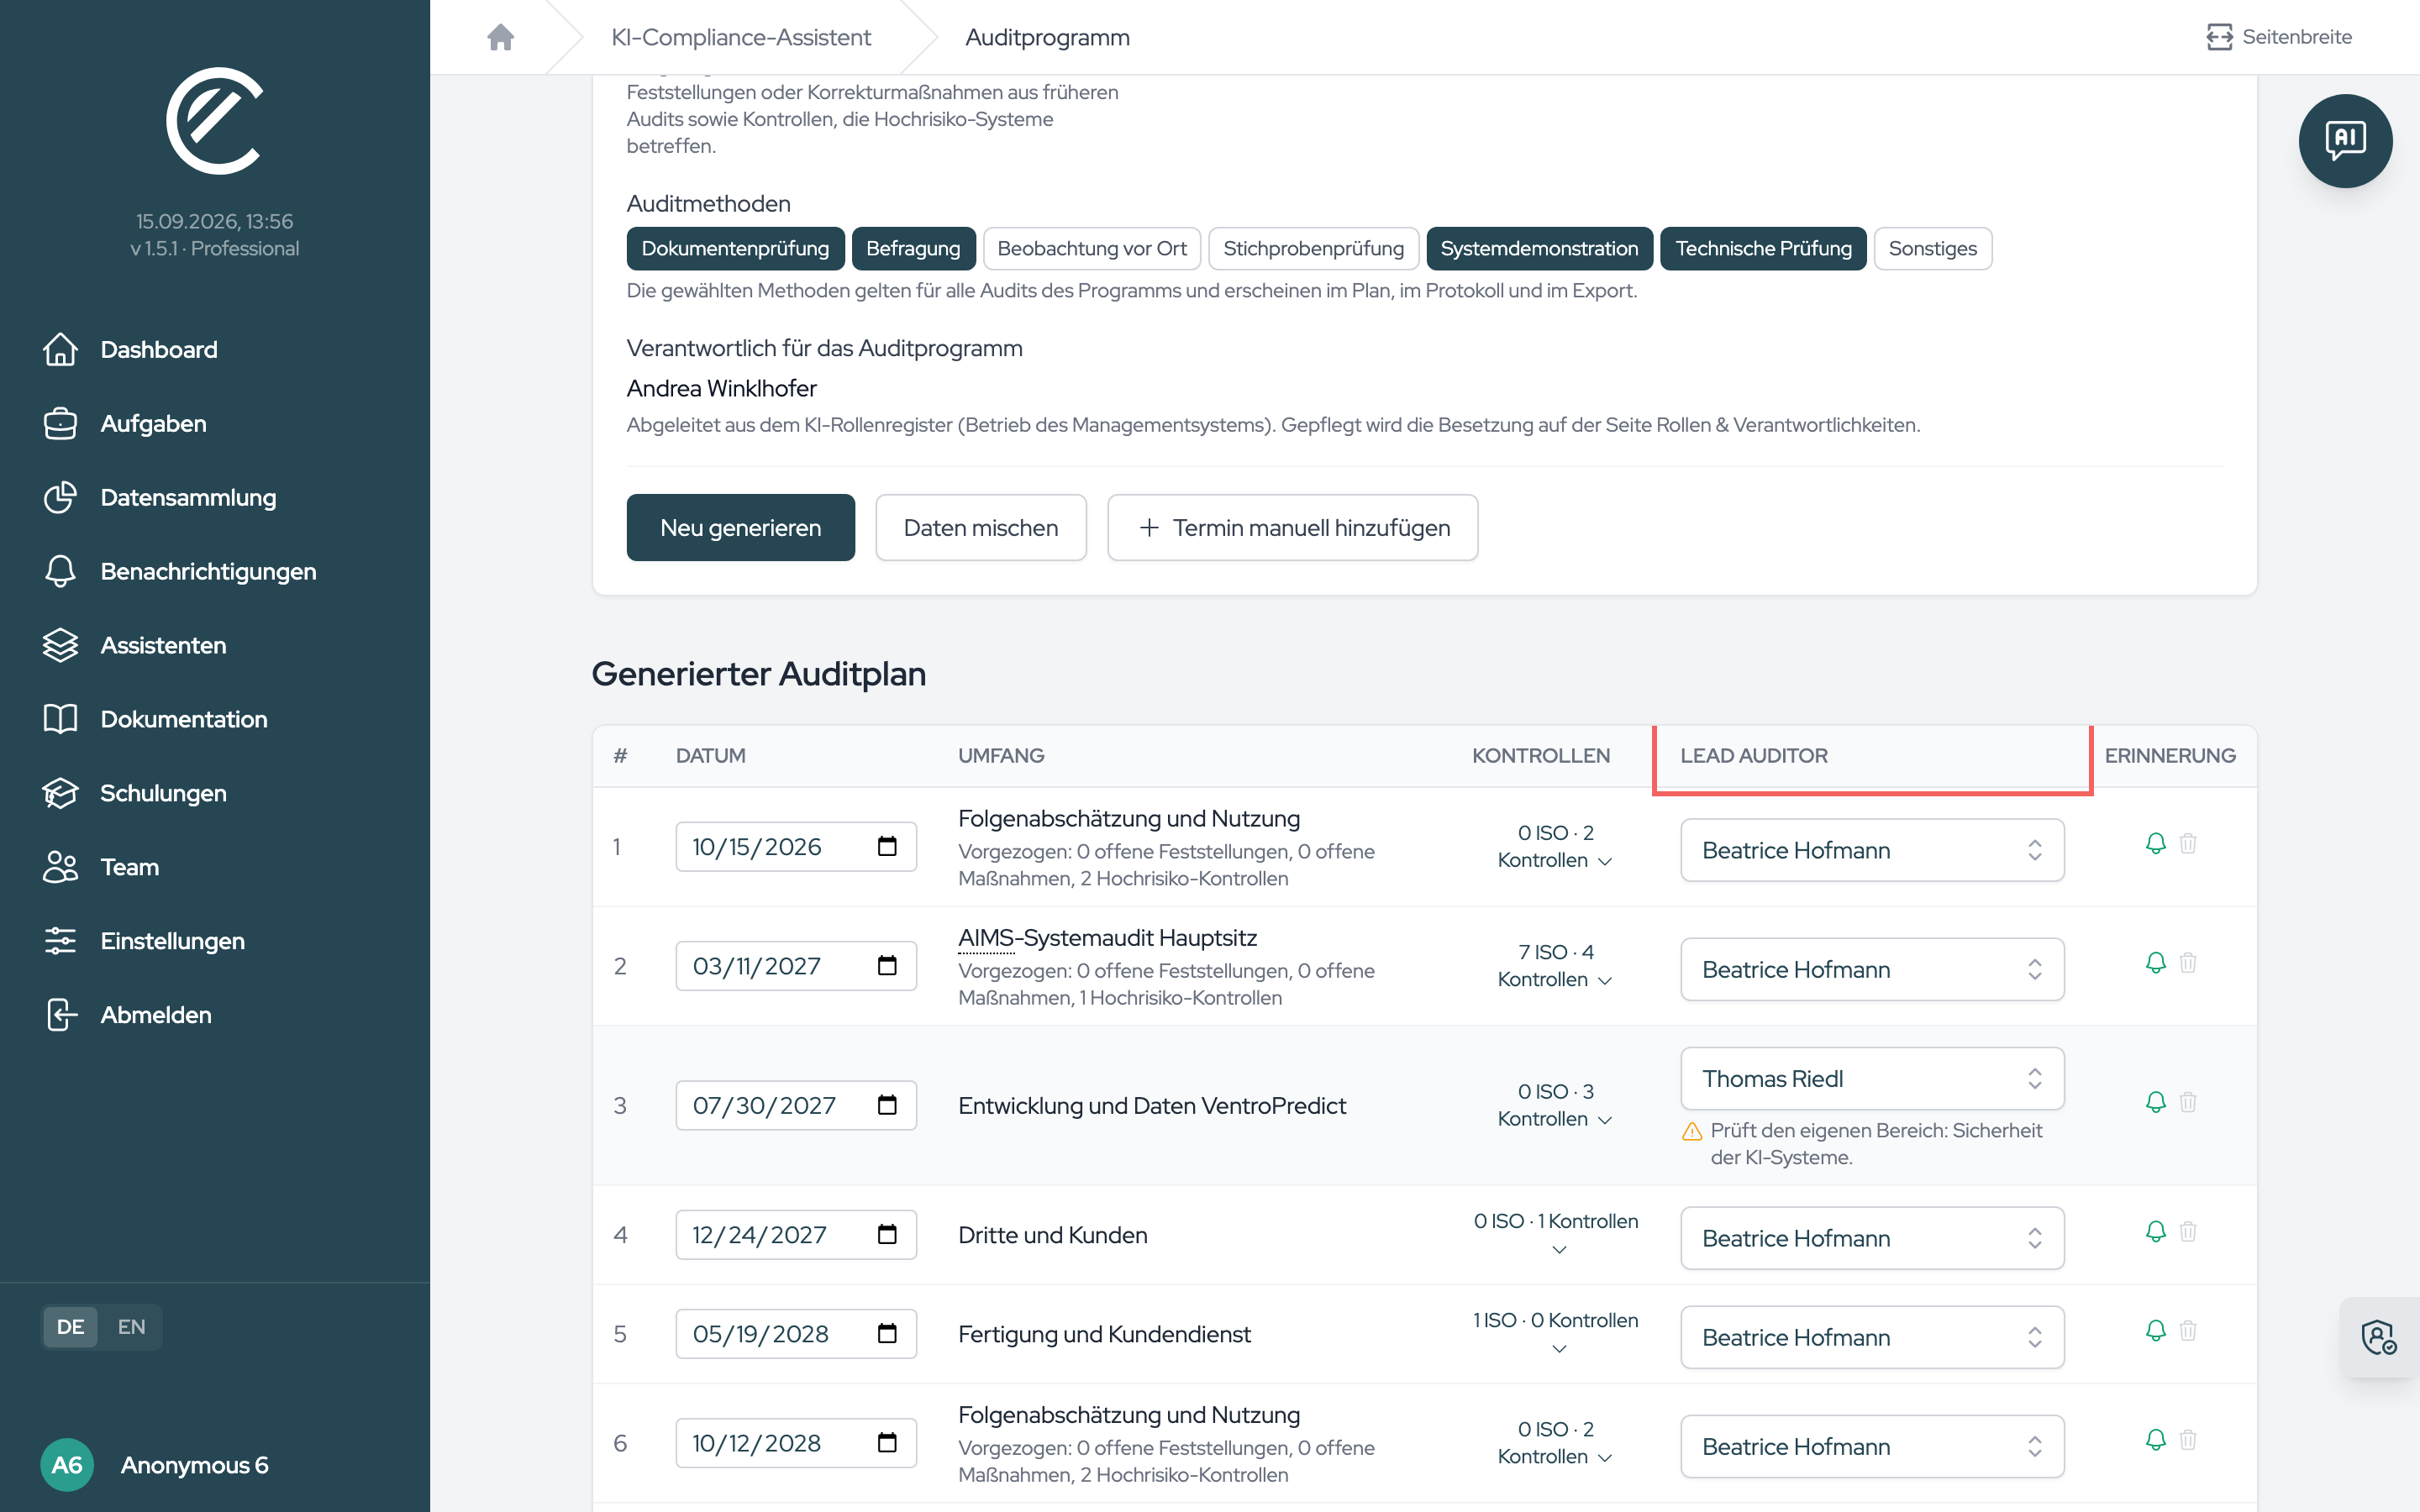Click Termin manuell hinzufügen
The width and height of the screenshot is (2420, 1512).
pyautogui.click(x=1292, y=527)
